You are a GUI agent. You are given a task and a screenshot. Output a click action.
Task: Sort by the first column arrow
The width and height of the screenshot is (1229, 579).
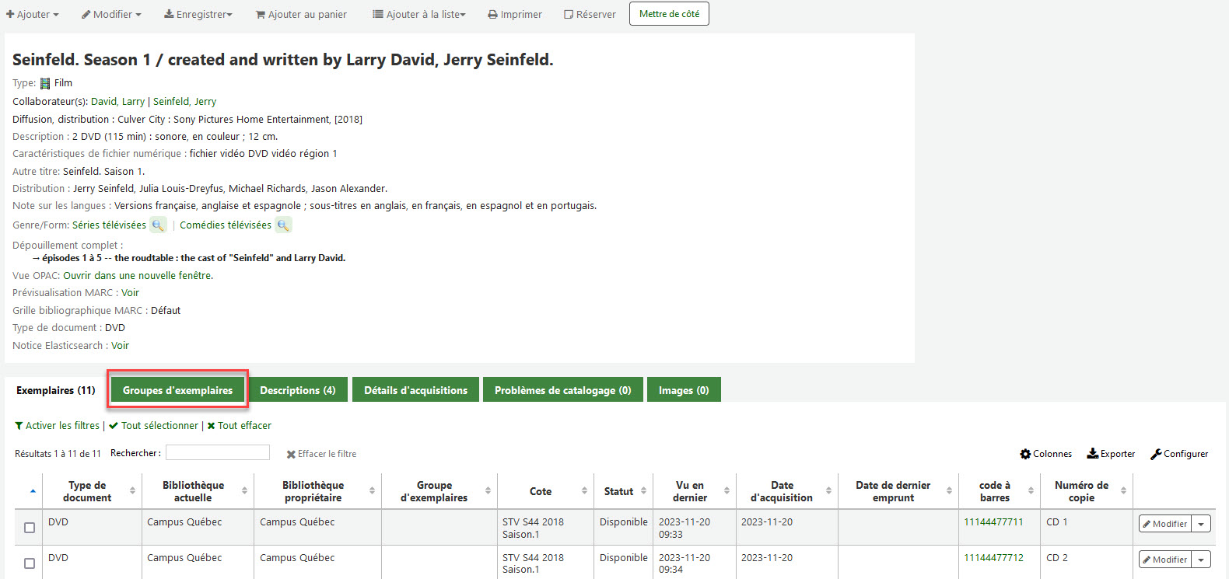point(33,491)
